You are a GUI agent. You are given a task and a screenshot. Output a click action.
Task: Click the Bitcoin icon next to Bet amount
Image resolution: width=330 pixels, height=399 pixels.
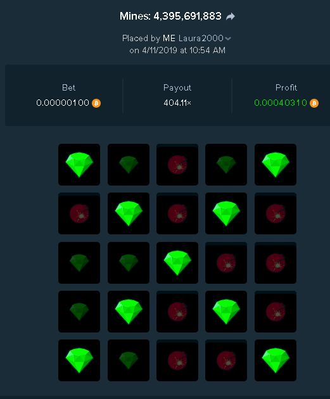pos(96,103)
